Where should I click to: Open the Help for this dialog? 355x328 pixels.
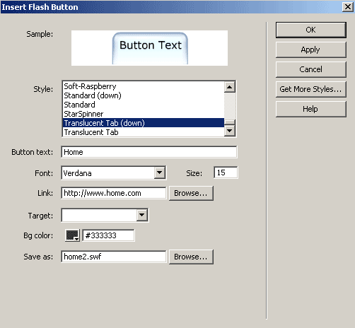click(311, 109)
